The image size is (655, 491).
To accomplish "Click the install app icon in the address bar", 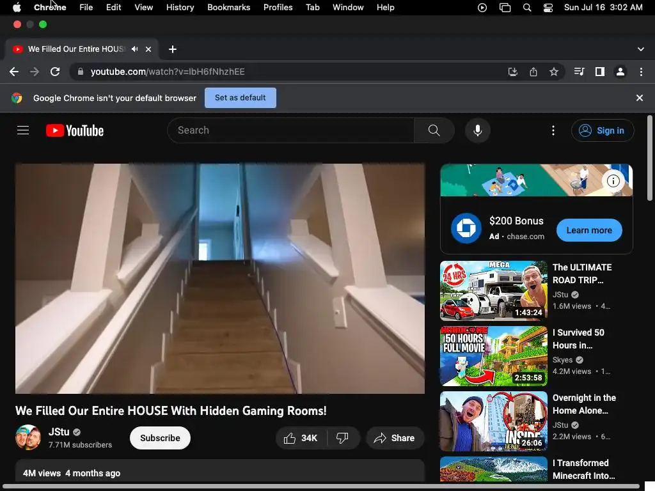I will point(512,72).
